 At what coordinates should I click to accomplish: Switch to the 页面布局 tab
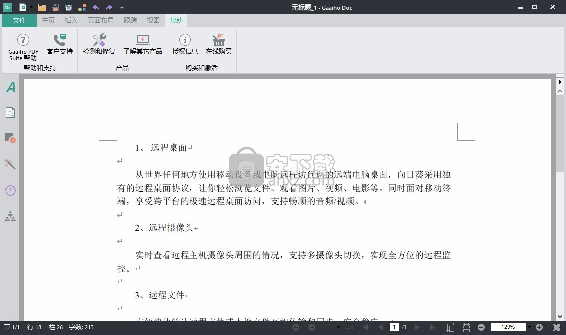click(100, 20)
